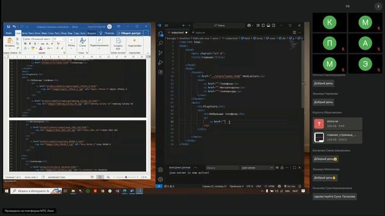Click the yellow text highlight color button

32,49
